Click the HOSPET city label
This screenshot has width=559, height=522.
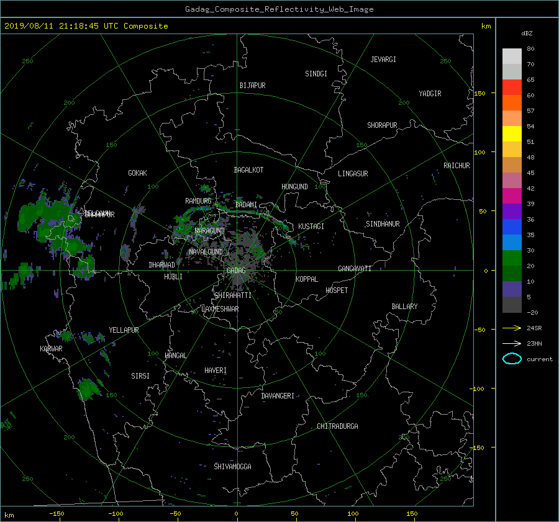pos(337,290)
